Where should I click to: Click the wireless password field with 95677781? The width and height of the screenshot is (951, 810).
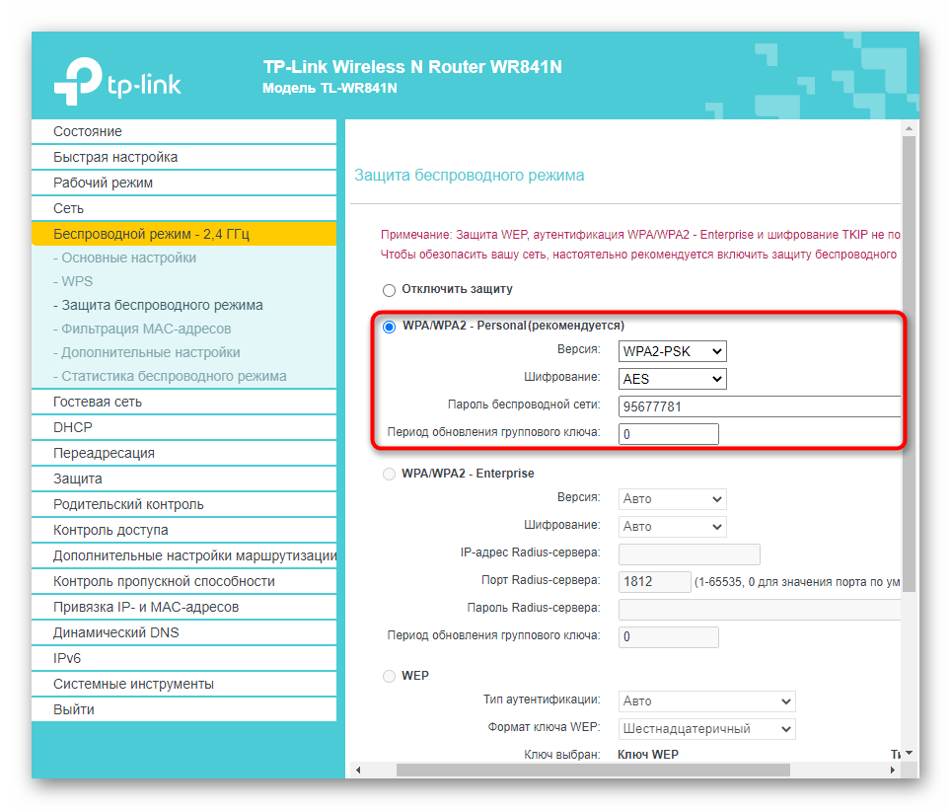(758, 406)
